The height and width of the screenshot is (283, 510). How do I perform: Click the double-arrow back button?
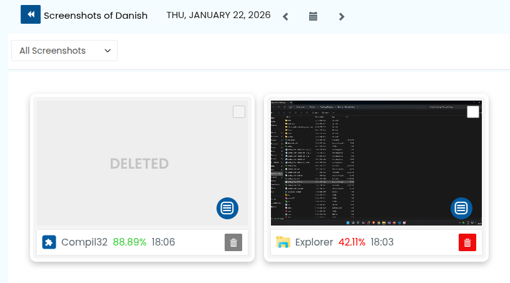[x=31, y=15]
